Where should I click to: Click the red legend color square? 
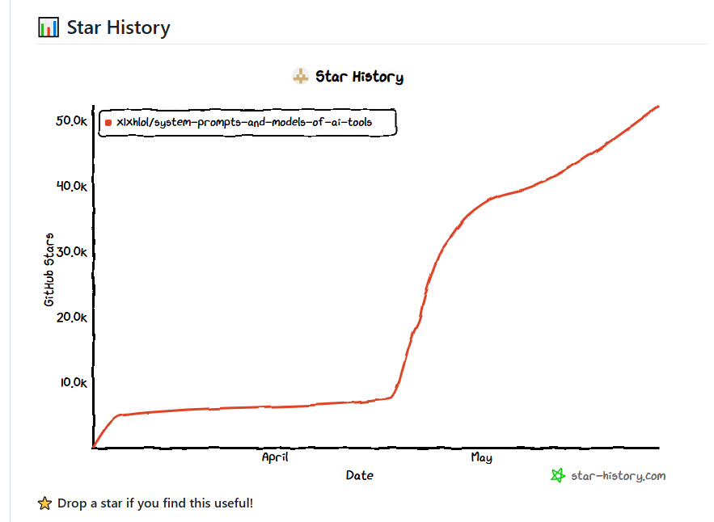[x=108, y=123]
